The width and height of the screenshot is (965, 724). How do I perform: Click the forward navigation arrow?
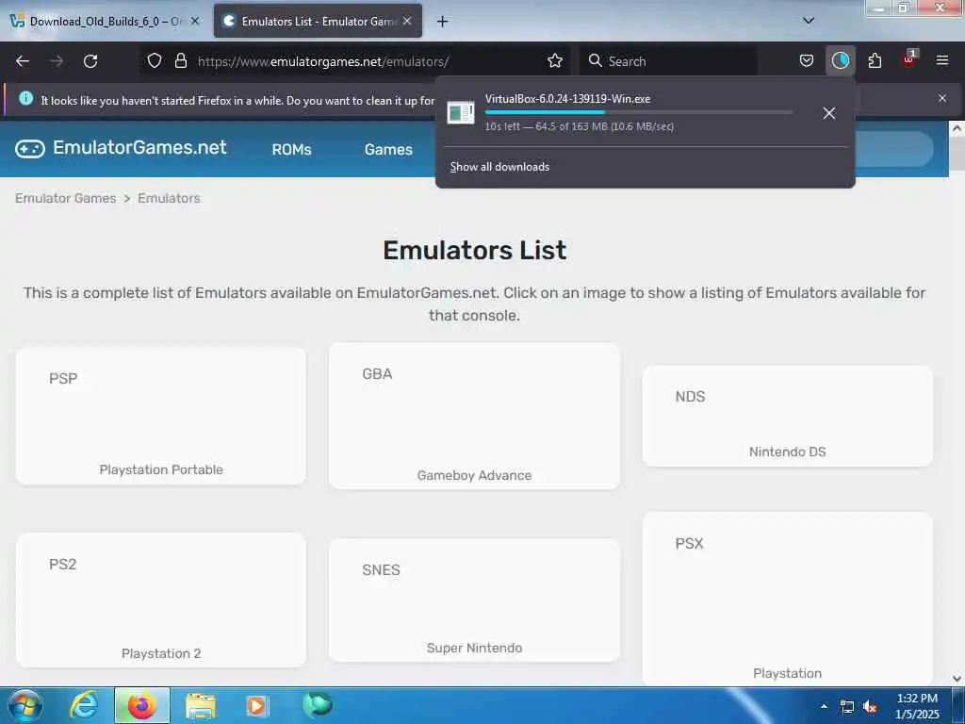[x=57, y=61]
